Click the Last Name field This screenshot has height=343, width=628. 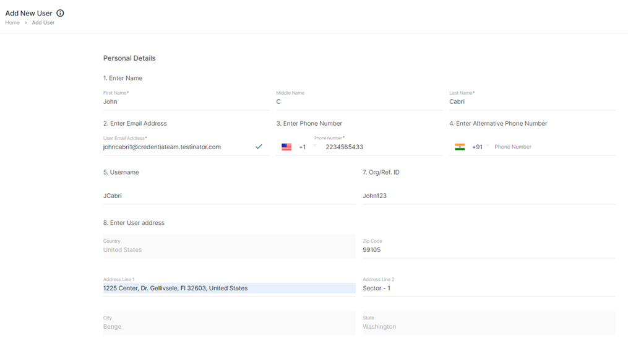tap(532, 102)
